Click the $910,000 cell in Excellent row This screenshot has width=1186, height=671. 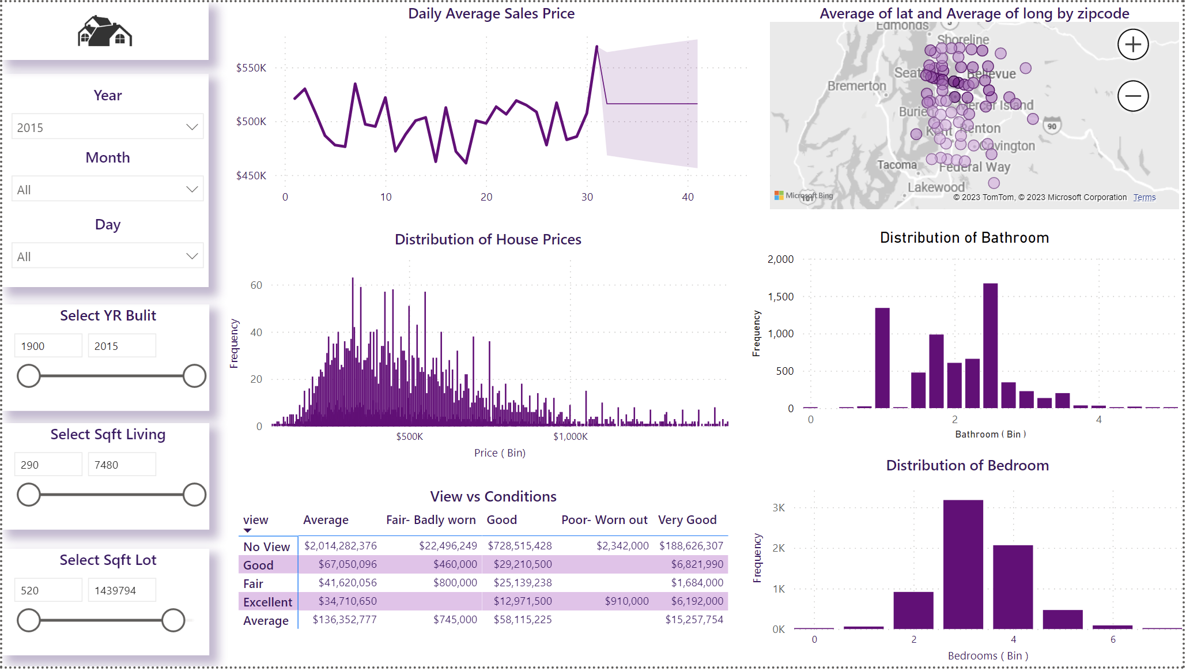coord(626,601)
